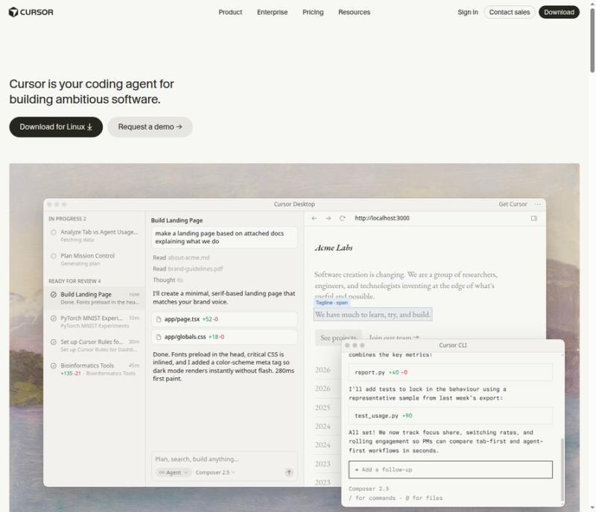The image size is (596, 512).
Task: Click the localhost:3000 address field
Action: [x=381, y=218]
